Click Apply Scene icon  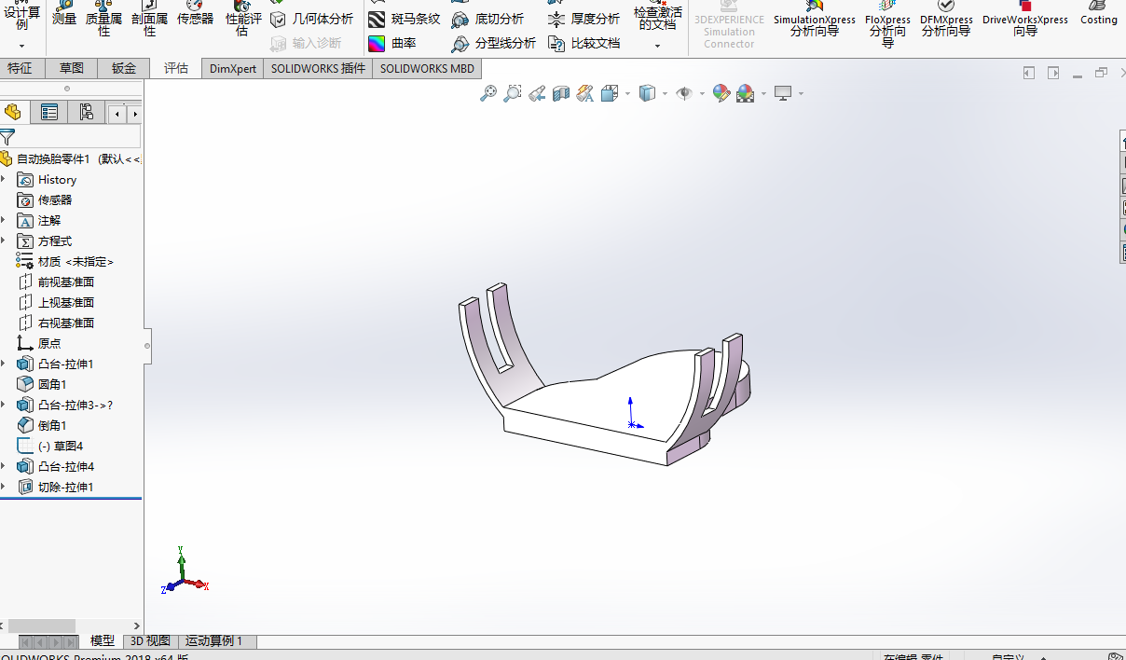pyautogui.click(x=745, y=93)
